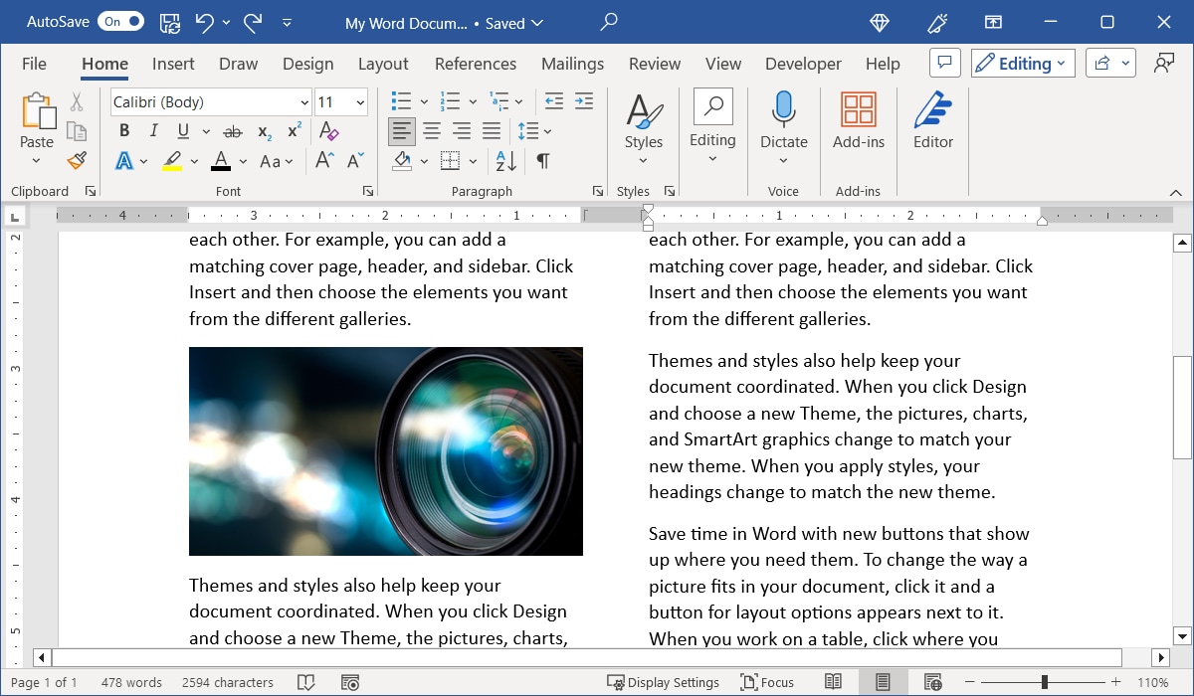Toggle AutoSave off
The width and height of the screenshot is (1194, 696).
pyautogui.click(x=119, y=20)
